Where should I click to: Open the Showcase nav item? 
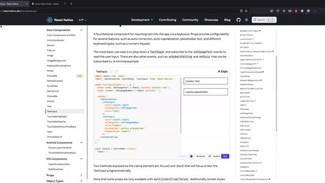pos(211,20)
